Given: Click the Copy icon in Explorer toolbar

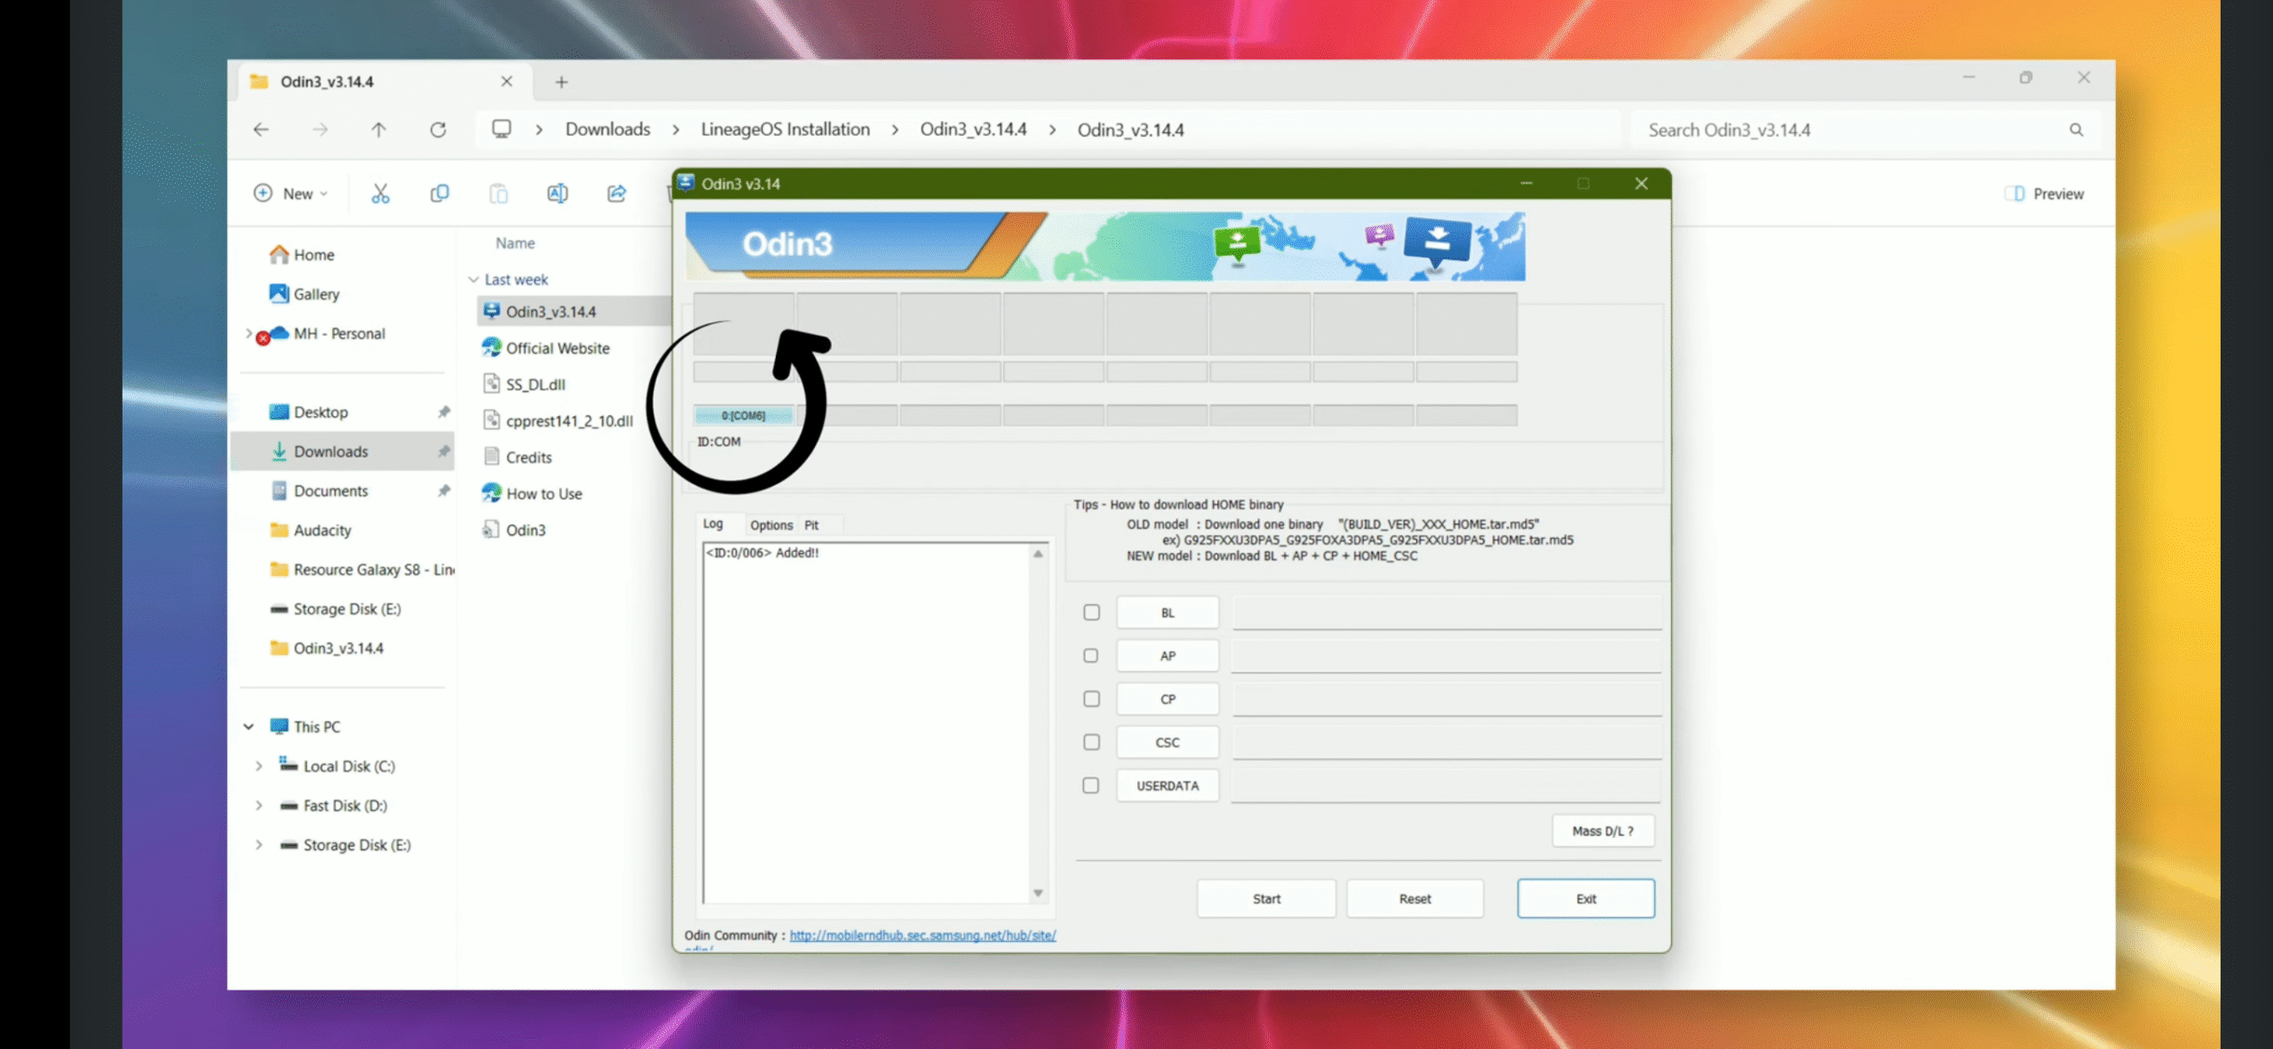Looking at the screenshot, I should 440,193.
